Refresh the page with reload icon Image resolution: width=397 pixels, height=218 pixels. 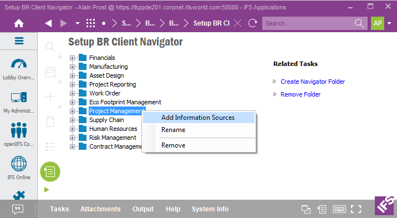(x=252, y=23)
